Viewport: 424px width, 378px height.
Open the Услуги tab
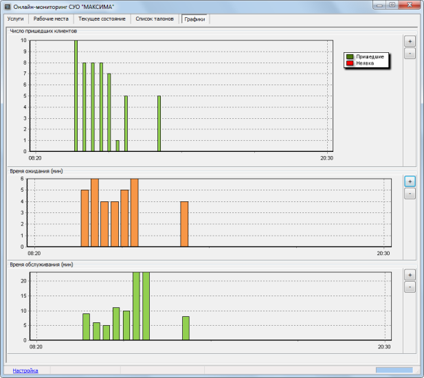[x=15, y=19]
